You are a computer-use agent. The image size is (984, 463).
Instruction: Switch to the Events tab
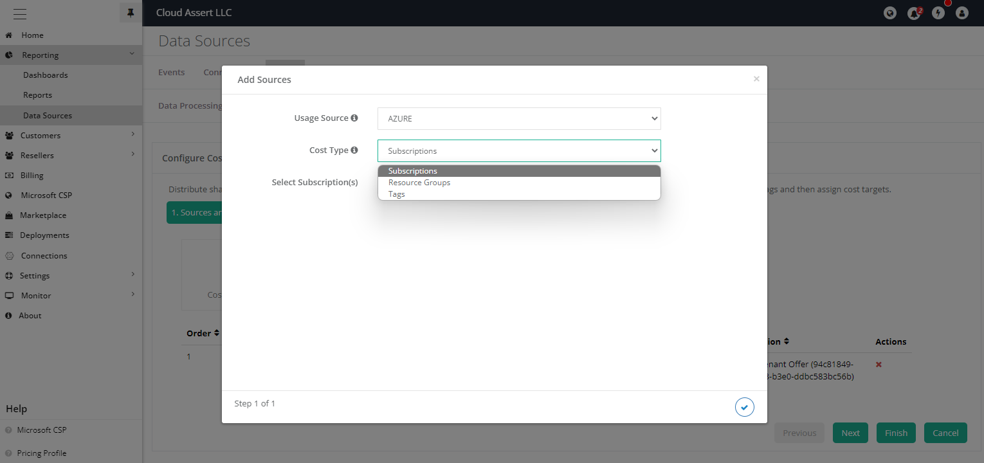[171, 73]
